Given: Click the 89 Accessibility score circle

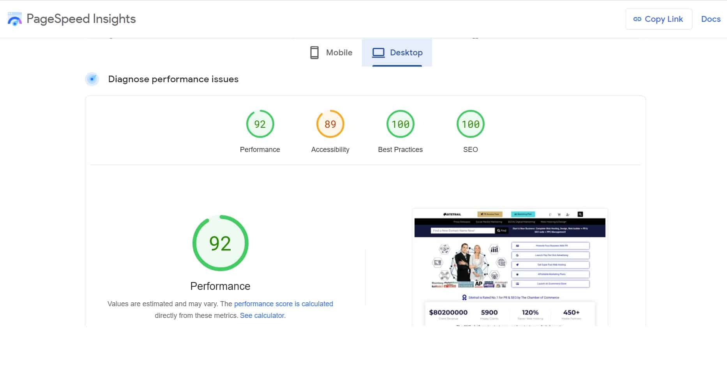Looking at the screenshot, I should tap(330, 124).
